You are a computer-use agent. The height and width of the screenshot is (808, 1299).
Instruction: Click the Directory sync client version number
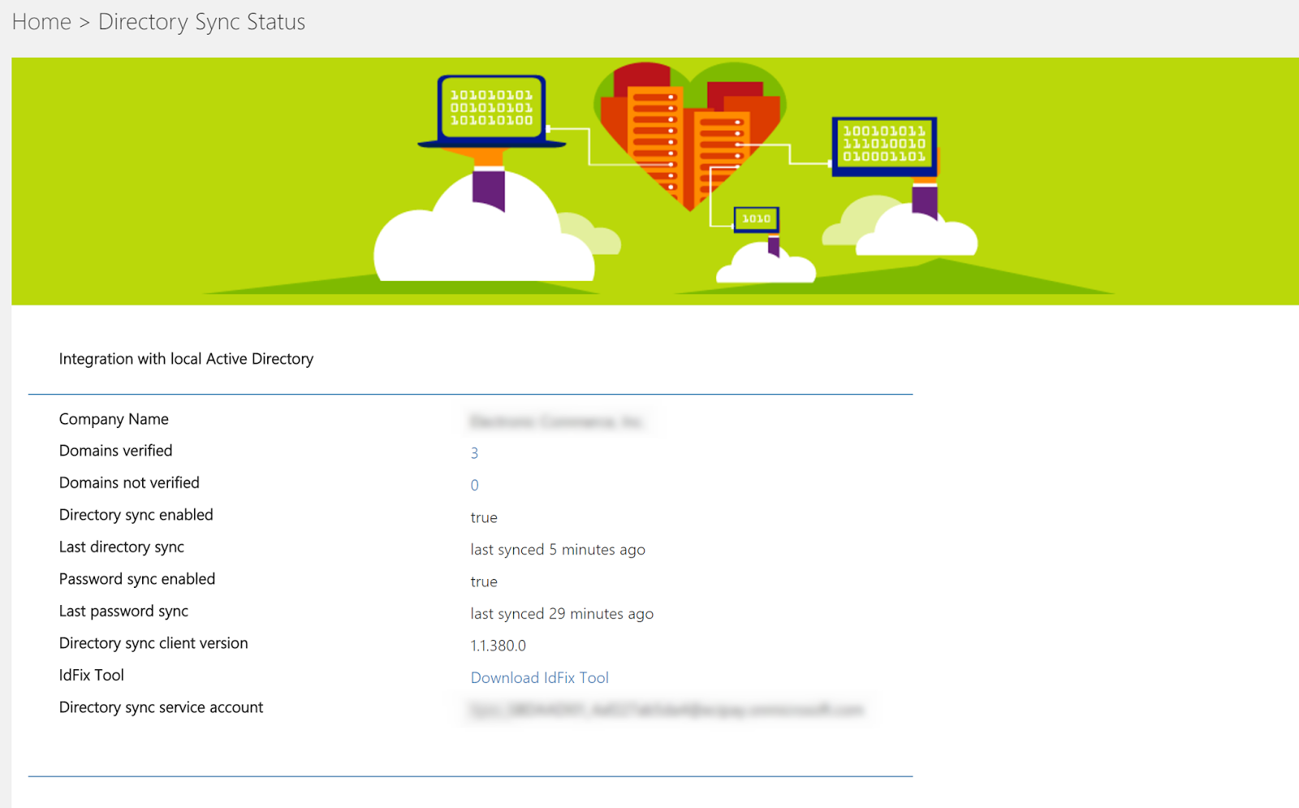[x=498, y=646]
